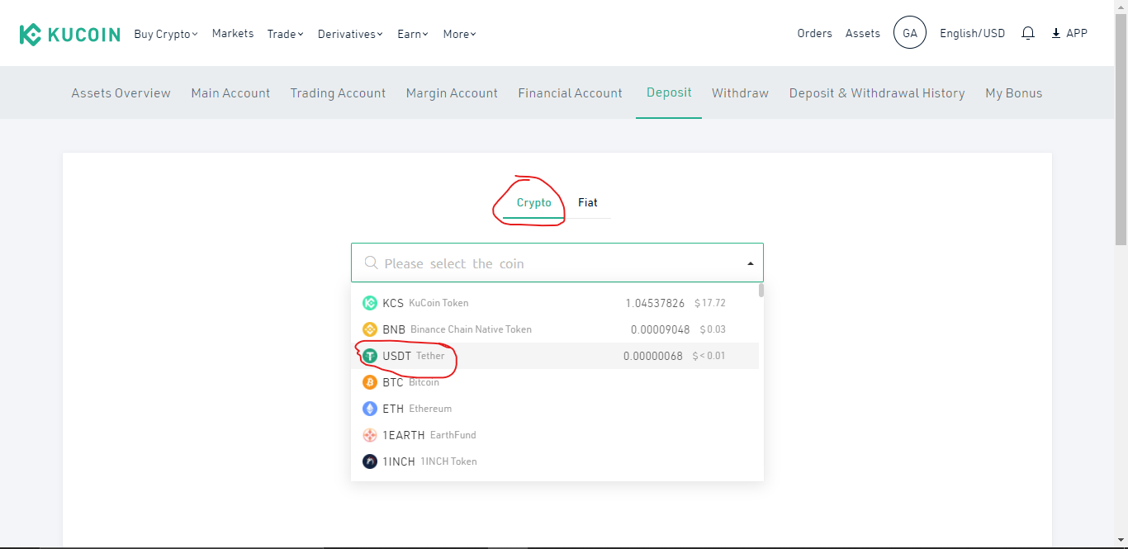Open the Markets page

coord(233,33)
